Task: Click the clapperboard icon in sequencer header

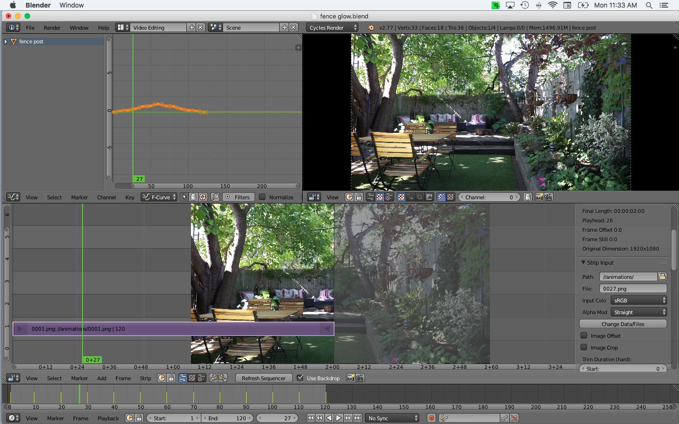Action: pyautogui.click(x=360, y=378)
